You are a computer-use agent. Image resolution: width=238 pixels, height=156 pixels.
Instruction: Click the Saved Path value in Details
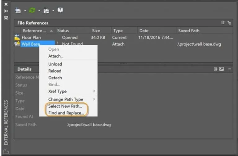click(89, 125)
